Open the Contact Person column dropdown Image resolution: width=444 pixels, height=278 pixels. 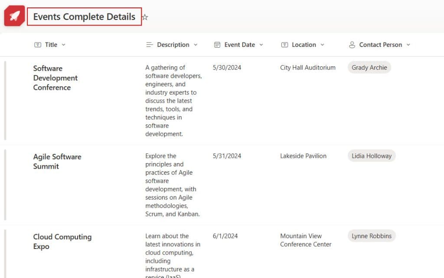[x=408, y=44]
